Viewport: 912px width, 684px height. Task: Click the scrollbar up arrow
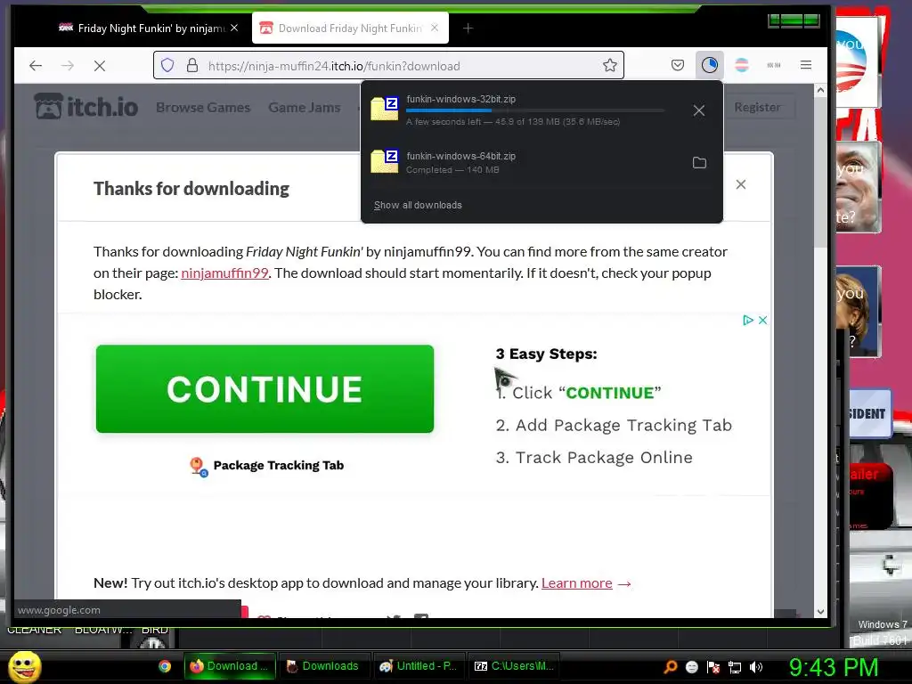820,90
